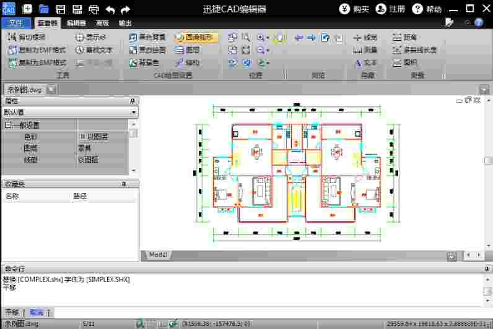
Task: Click the 购买 purchase button
Action: 354,9
